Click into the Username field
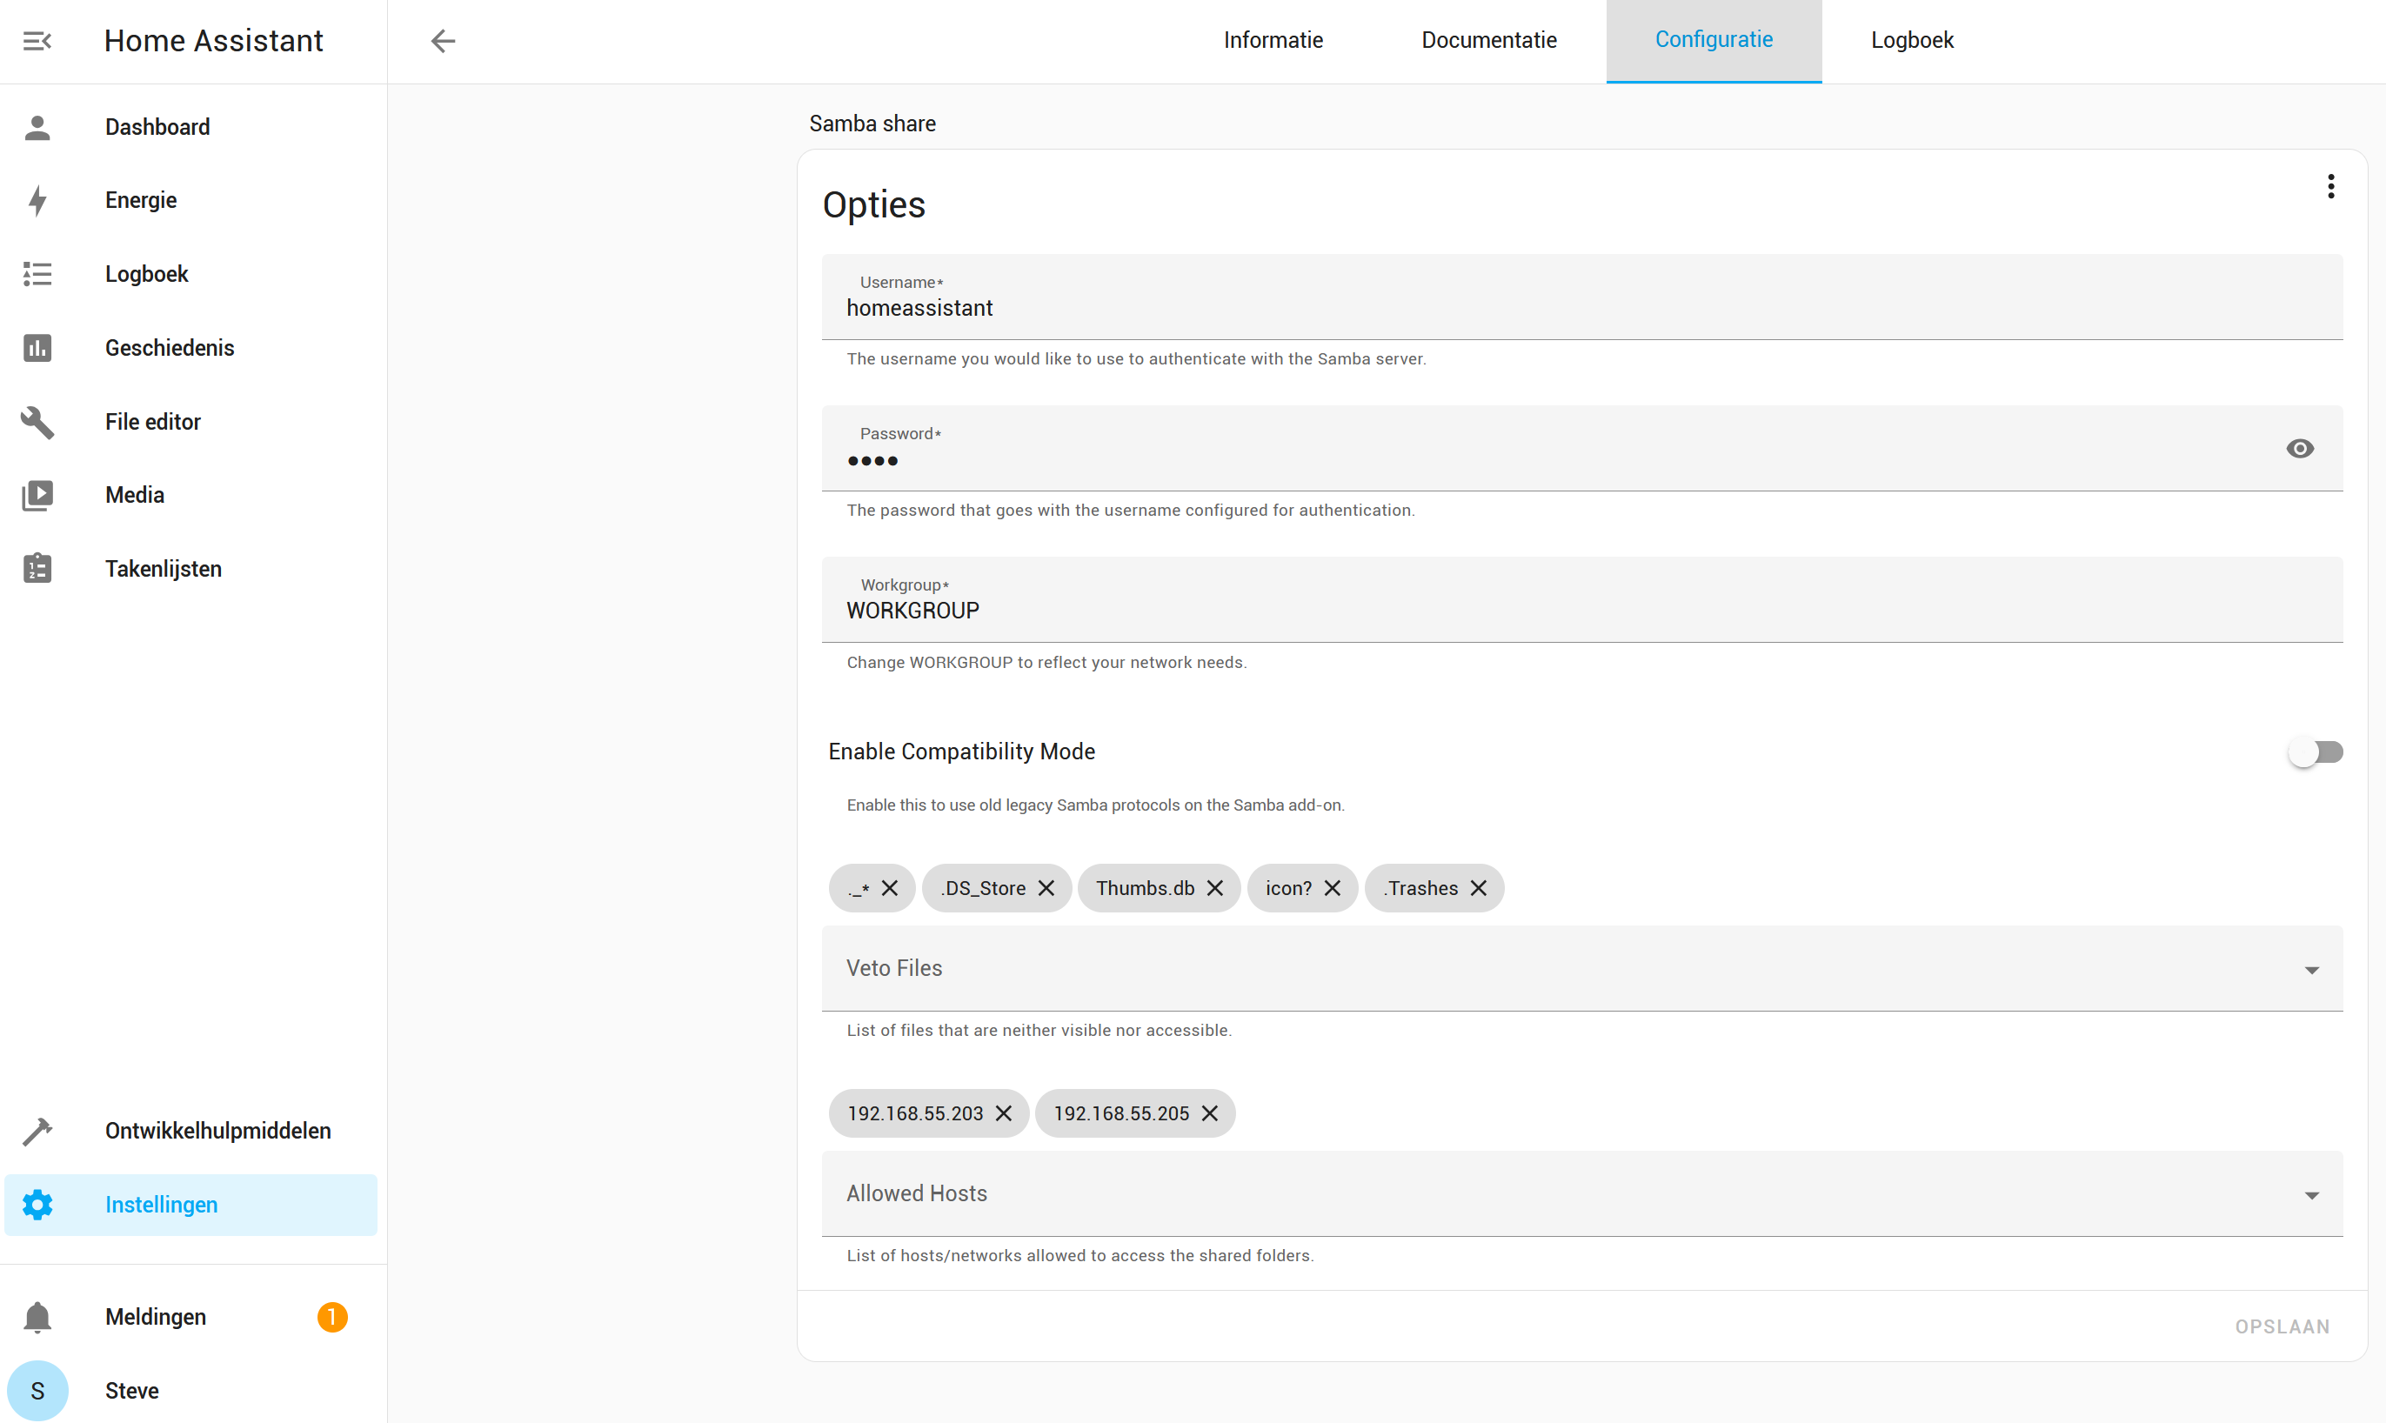 1582,297
